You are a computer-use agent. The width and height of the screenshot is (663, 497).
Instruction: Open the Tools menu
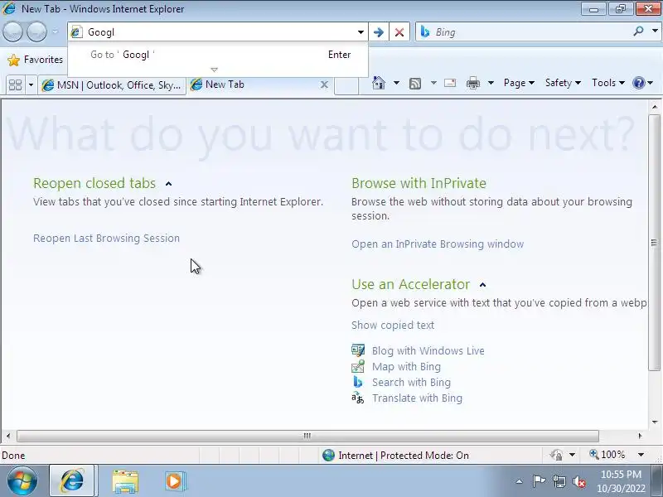(608, 83)
